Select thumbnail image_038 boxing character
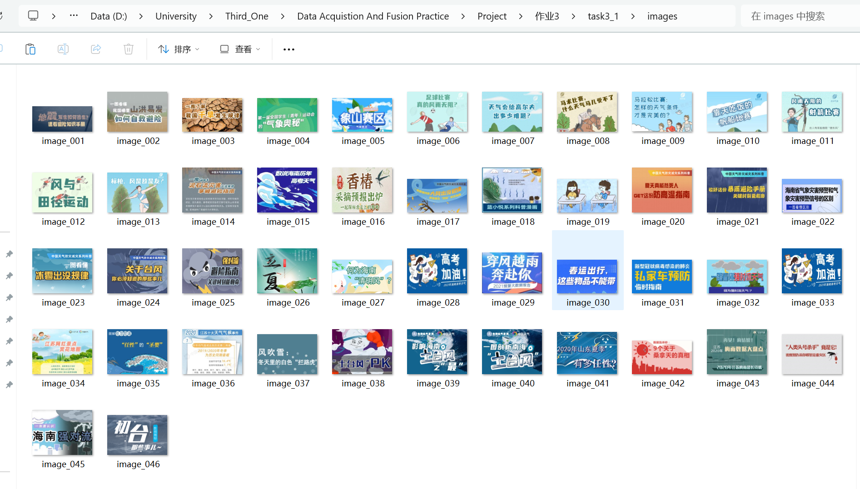The width and height of the screenshot is (860, 489). point(362,351)
